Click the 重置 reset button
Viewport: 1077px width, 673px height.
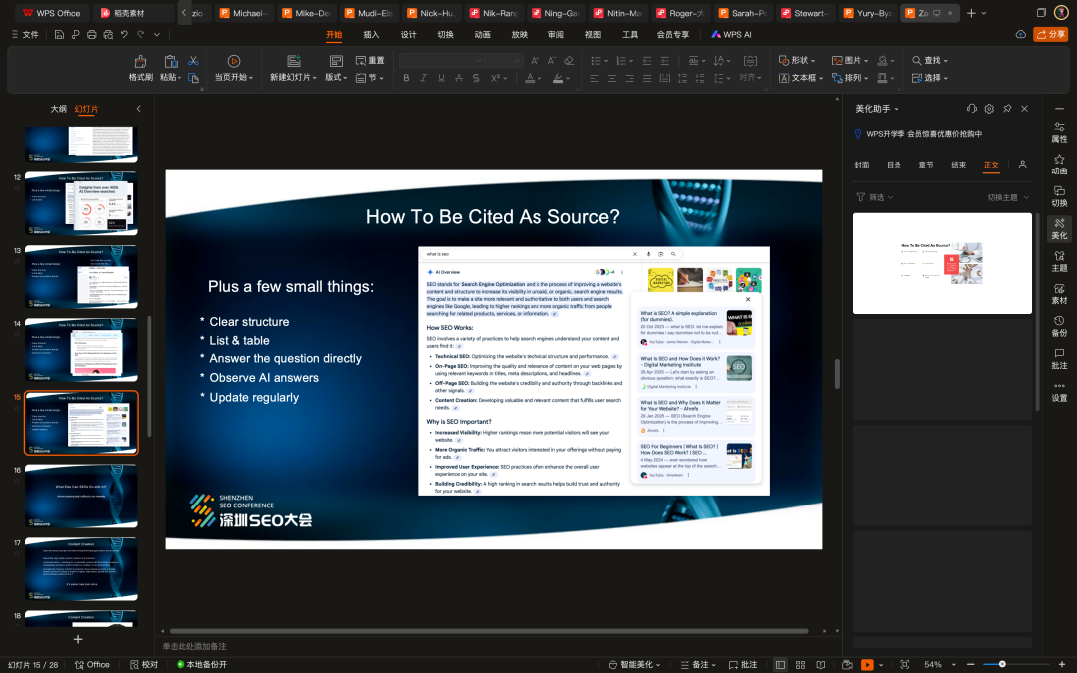tap(370, 61)
